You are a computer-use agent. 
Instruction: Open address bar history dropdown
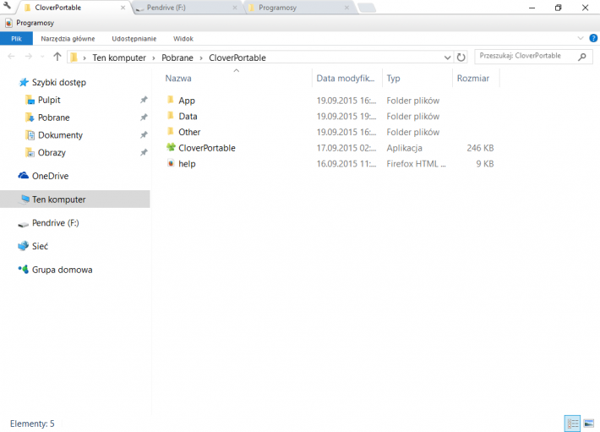tap(447, 57)
